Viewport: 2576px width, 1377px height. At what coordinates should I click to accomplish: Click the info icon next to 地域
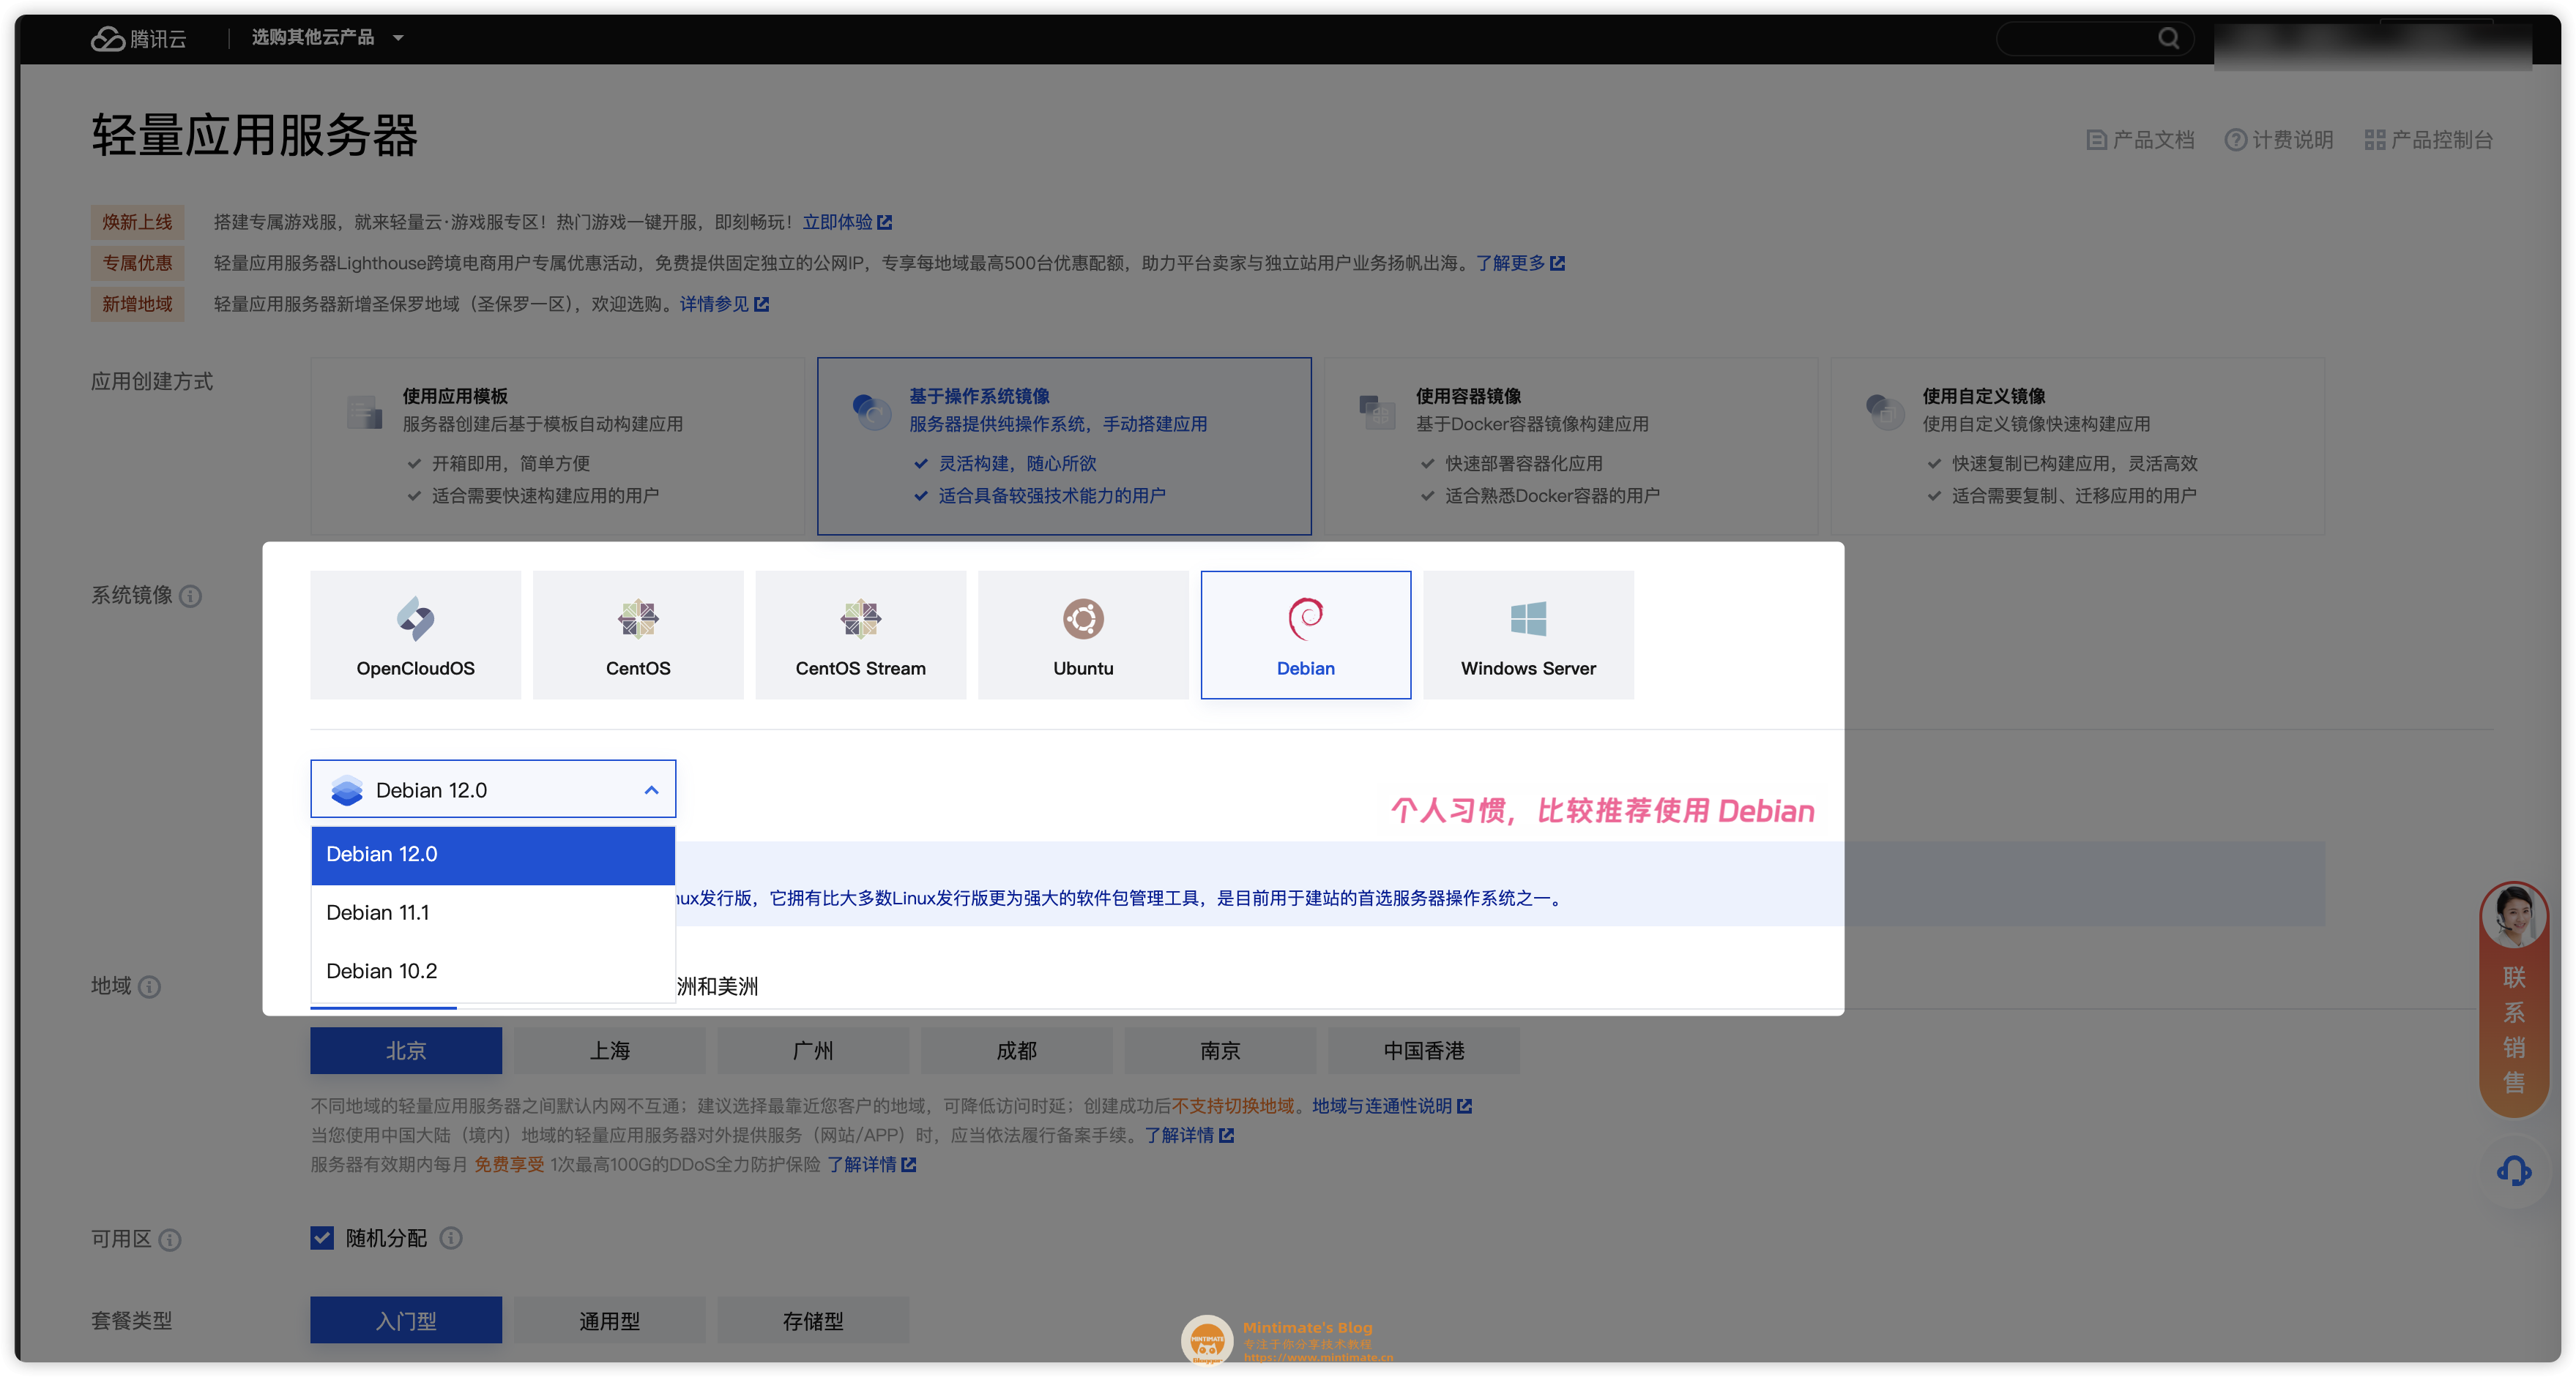(149, 987)
